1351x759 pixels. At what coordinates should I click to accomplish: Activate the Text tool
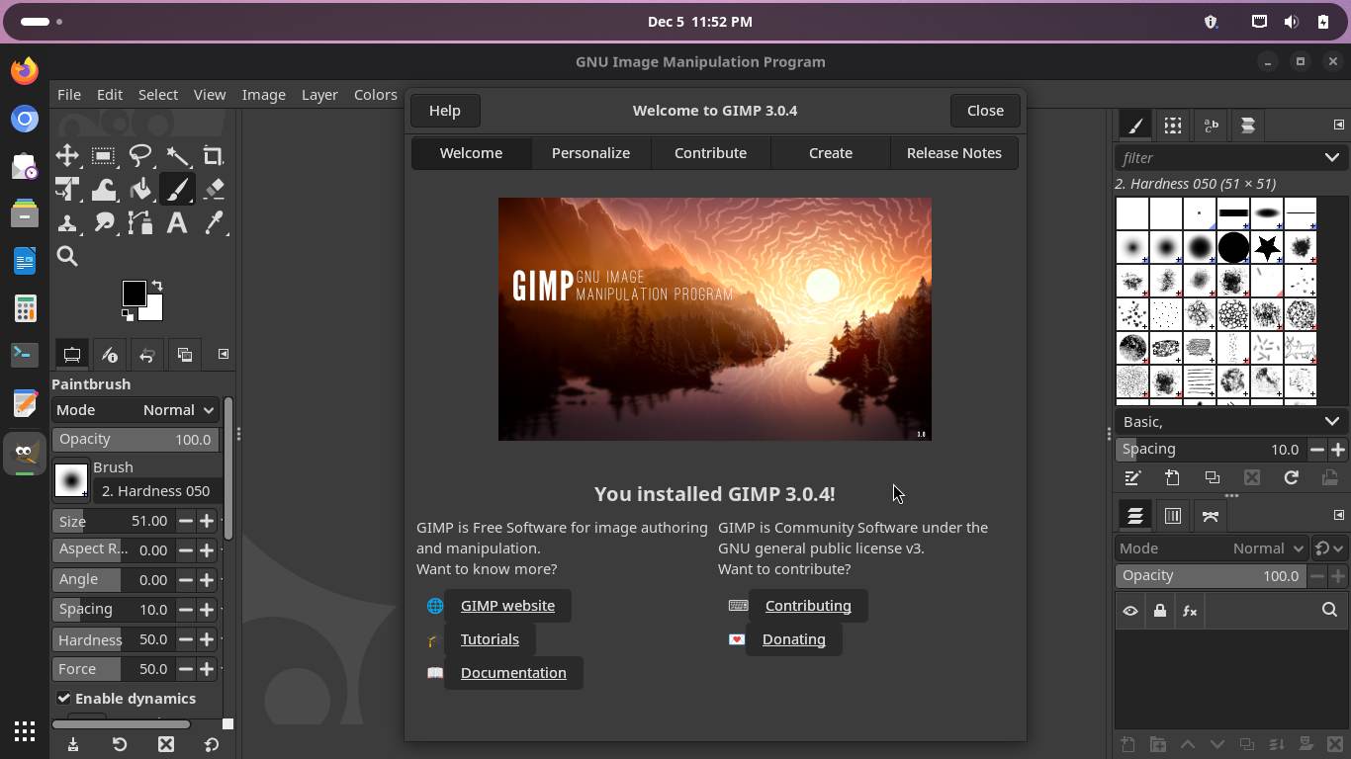coord(177,223)
